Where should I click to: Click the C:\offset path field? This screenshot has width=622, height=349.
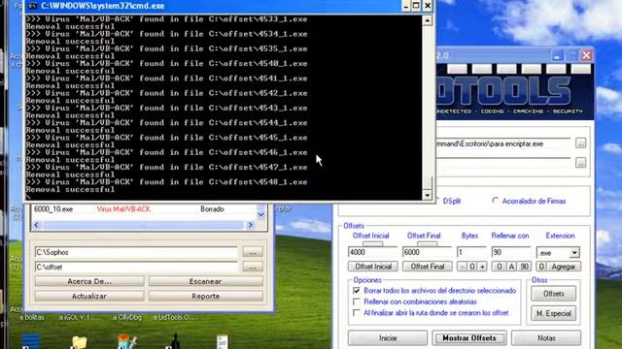pyautogui.click(x=136, y=268)
